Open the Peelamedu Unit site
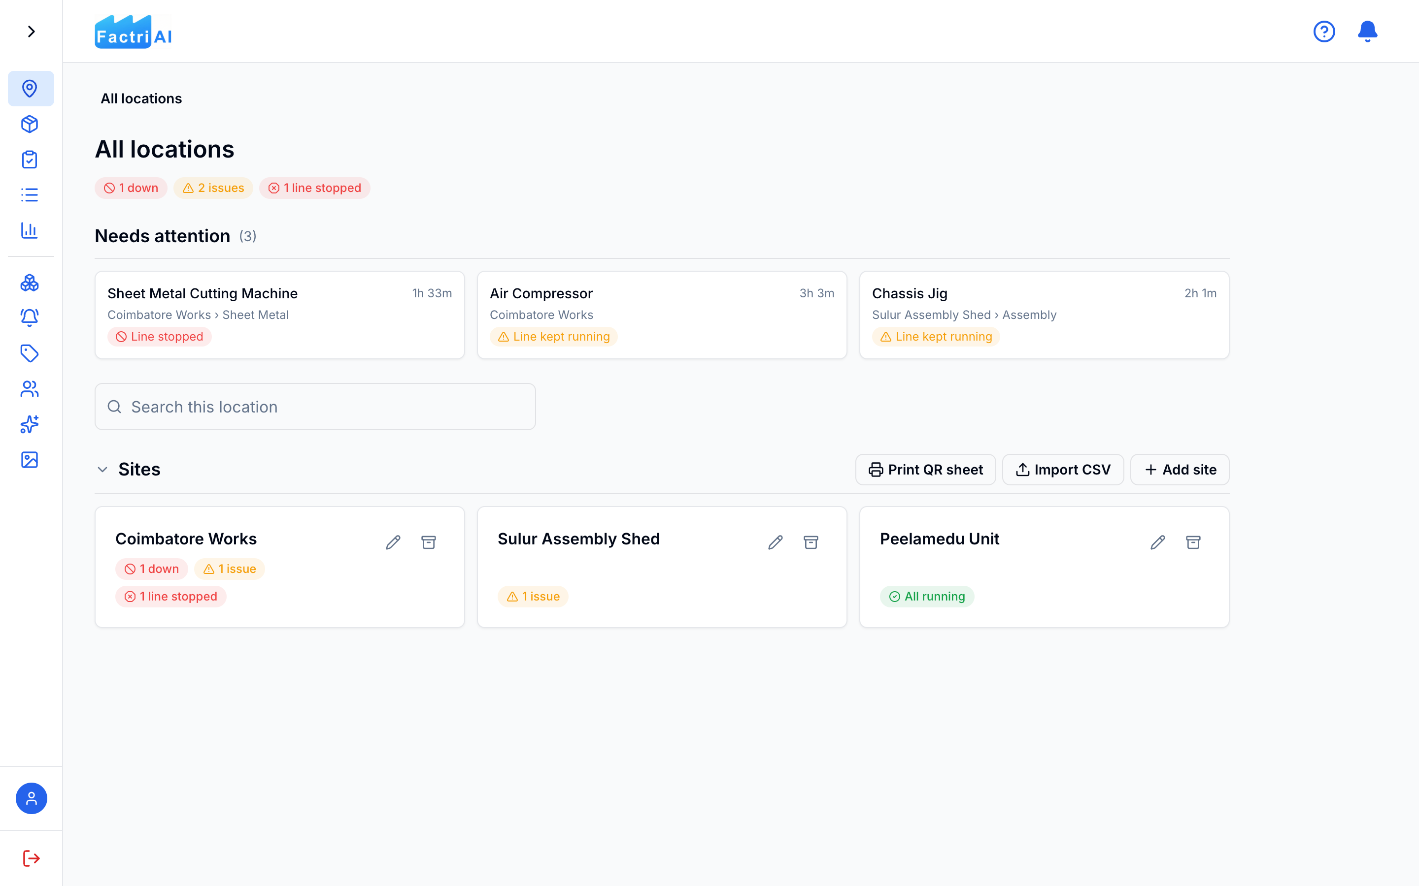 pos(1045,567)
